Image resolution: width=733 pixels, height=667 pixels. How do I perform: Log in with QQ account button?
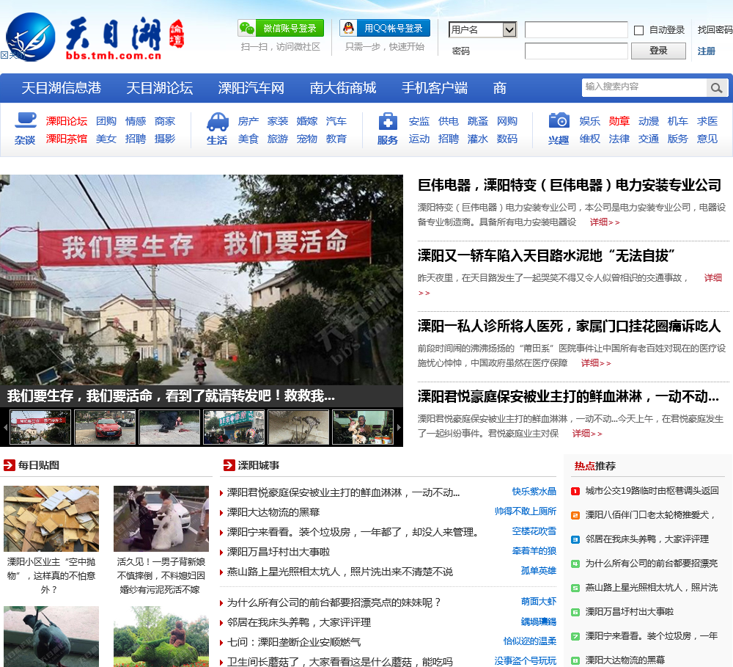(x=384, y=28)
